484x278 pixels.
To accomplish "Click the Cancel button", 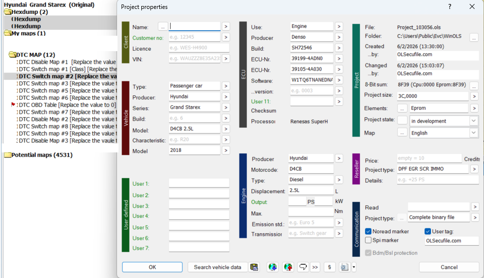I will click(x=449, y=267).
